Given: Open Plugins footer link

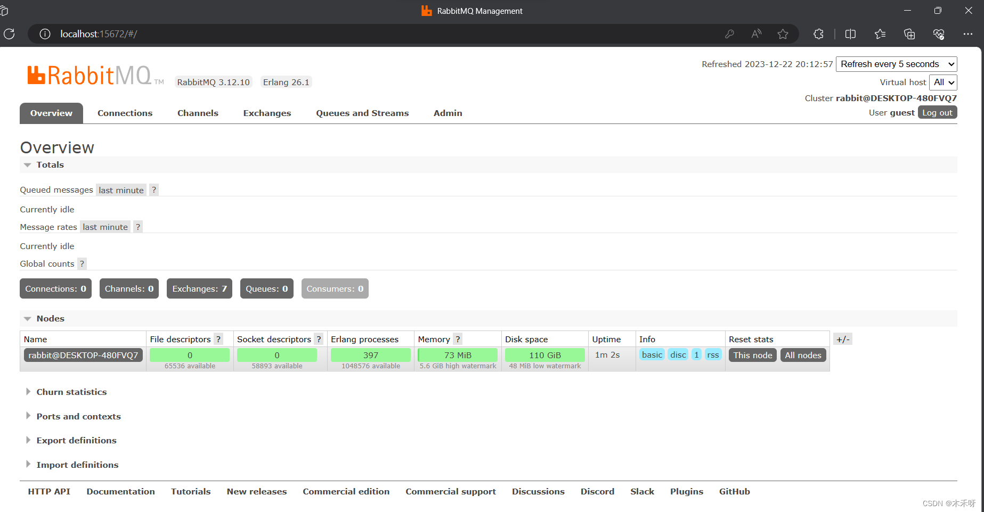Looking at the screenshot, I should 687,491.
